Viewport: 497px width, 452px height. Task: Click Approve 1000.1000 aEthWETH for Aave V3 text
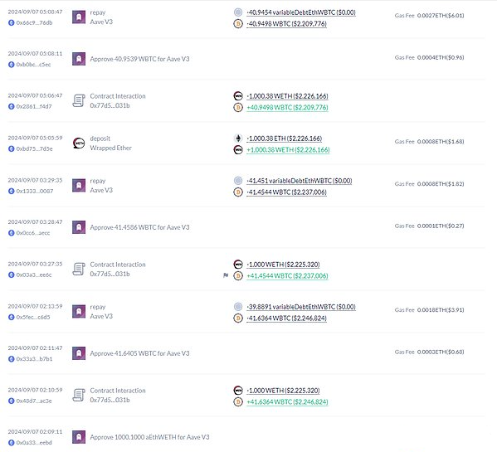click(x=149, y=437)
